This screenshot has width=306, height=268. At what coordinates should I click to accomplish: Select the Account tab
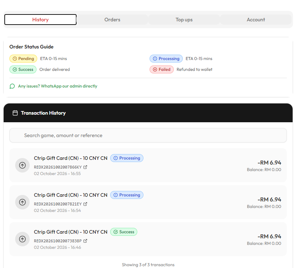click(256, 20)
